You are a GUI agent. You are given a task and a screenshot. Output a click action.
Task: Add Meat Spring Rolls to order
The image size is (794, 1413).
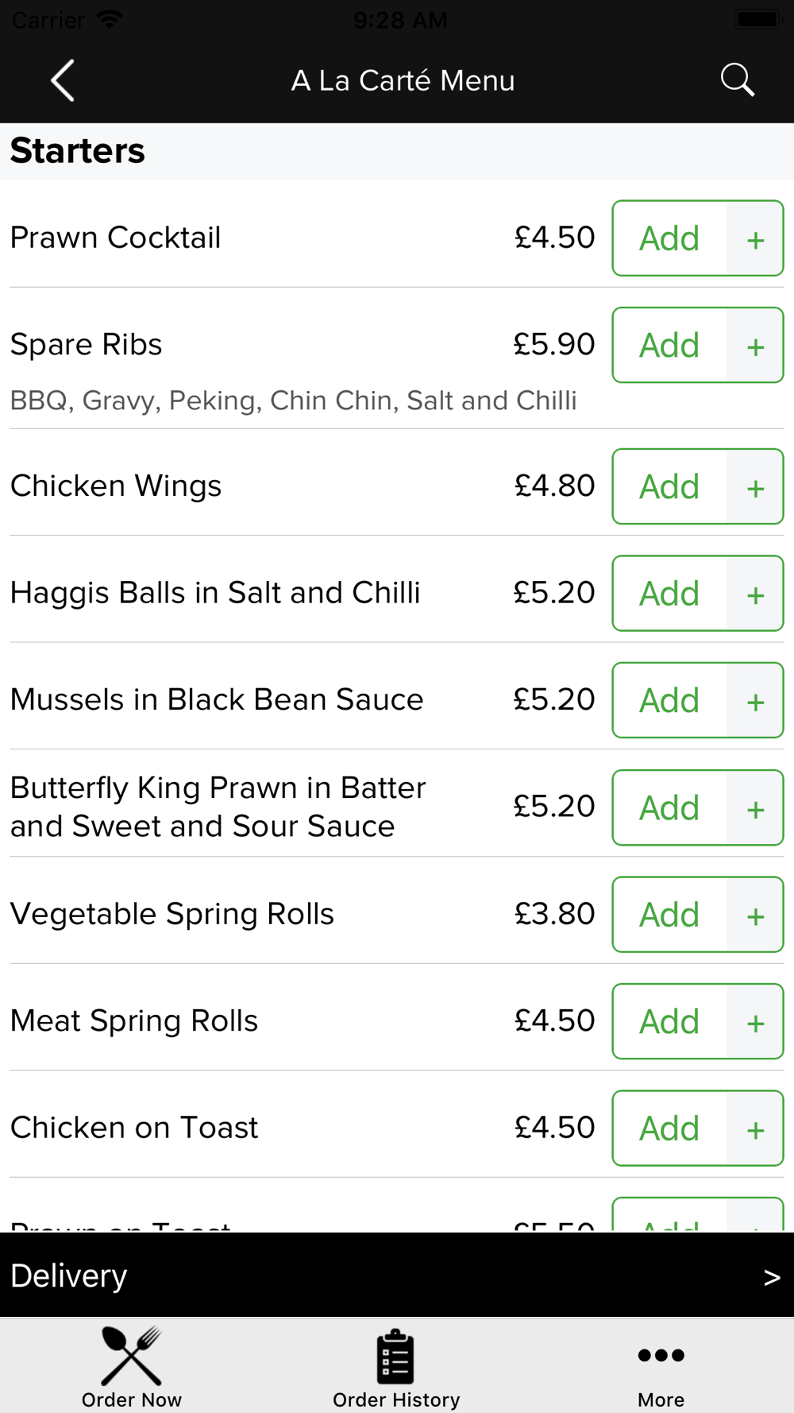pos(669,1021)
